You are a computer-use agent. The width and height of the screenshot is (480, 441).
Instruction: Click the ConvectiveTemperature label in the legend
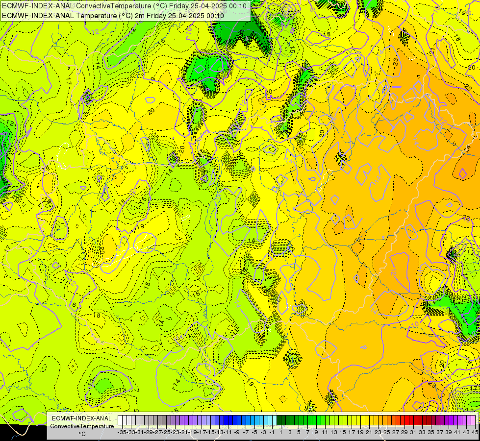coord(82,426)
